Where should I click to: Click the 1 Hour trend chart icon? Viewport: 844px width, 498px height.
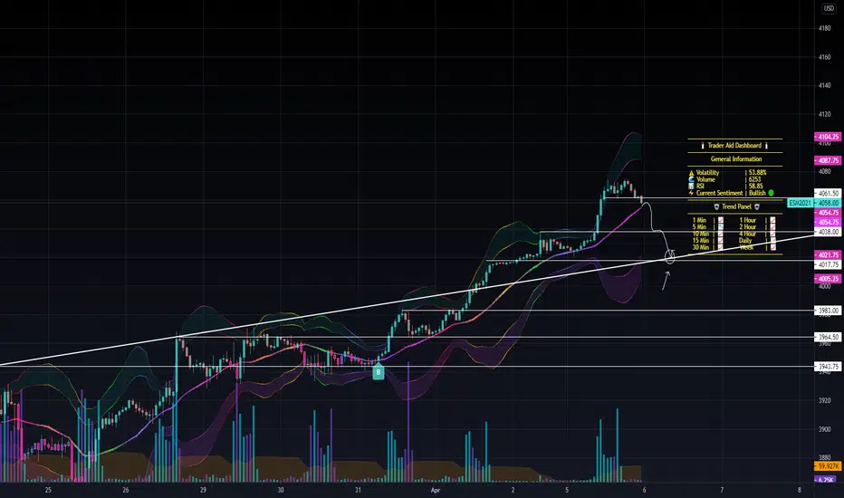tap(773, 220)
